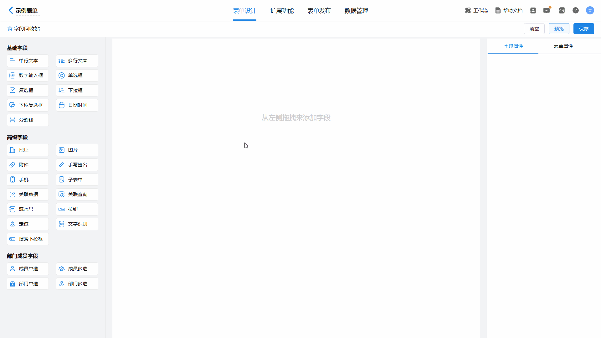Click the user avatar icon
The height and width of the screenshot is (338, 601).
[x=590, y=11]
